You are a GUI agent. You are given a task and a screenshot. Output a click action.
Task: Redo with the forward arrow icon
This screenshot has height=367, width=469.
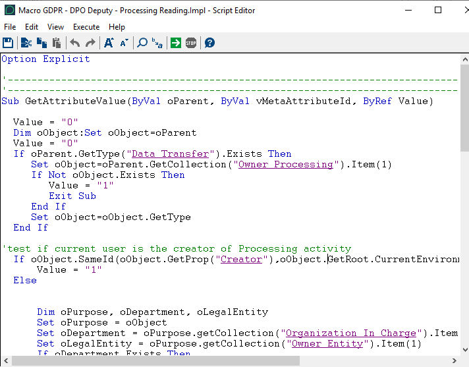pos(90,43)
